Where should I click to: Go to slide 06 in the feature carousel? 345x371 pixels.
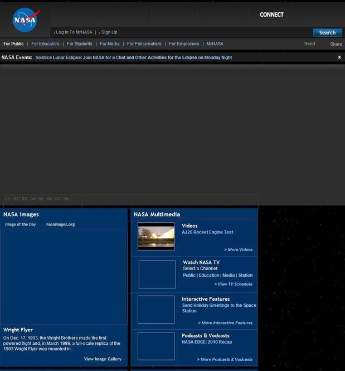[49, 199]
